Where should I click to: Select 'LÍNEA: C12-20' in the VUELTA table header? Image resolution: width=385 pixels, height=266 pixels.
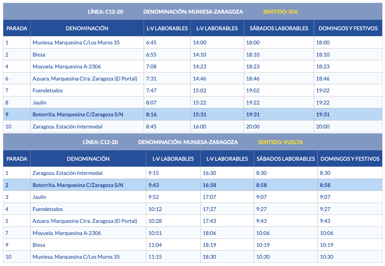pos(100,142)
